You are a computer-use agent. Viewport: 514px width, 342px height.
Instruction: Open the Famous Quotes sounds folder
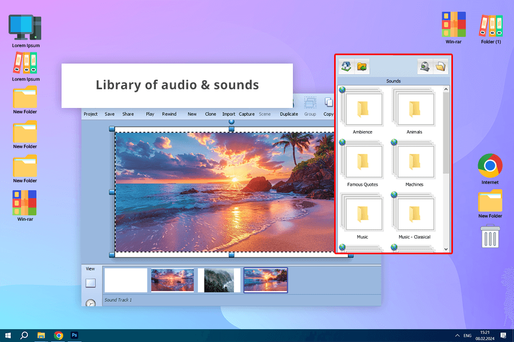tap(362, 162)
